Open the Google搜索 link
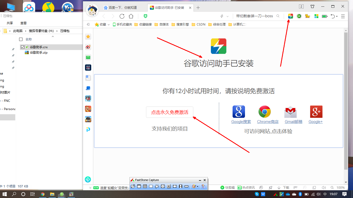353x198 pixels. [x=241, y=121]
